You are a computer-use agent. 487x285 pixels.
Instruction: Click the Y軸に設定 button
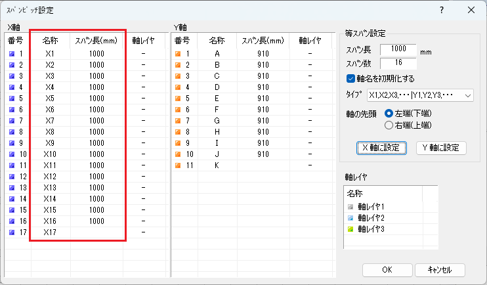(441, 148)
